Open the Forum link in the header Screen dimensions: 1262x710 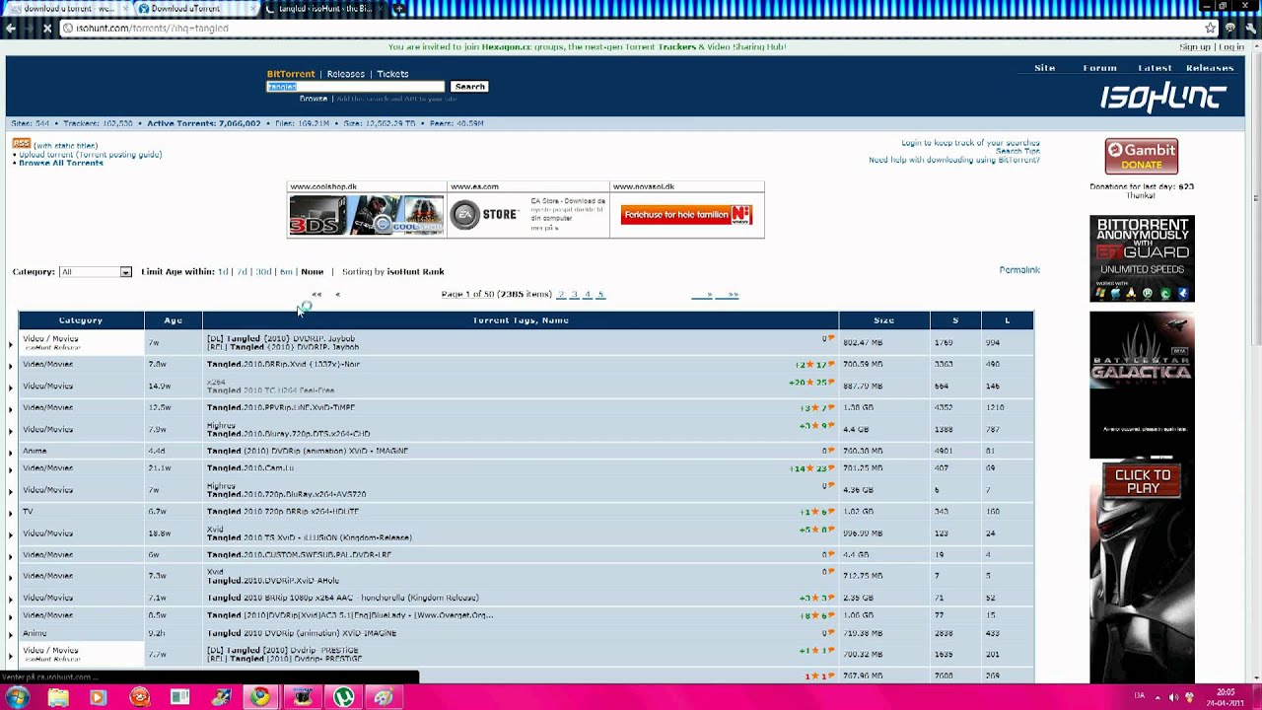(1099, 68)
